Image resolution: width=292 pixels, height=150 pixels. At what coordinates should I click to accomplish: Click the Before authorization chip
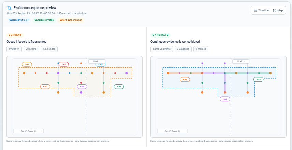[x=71, y=20]
